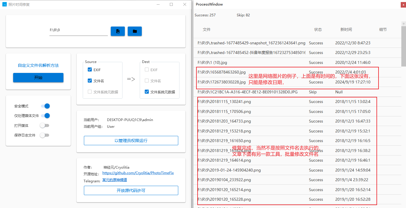Uncheck Source 文件名 checkbox
Image resolution: width=406 pixels, height=208 pixels.
click(90, 81)
